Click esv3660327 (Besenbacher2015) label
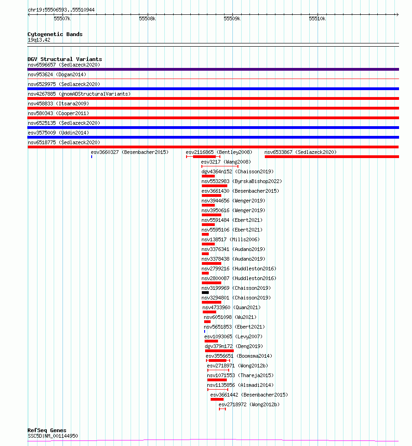Viewport: 412px width, 446px height. 130,152
